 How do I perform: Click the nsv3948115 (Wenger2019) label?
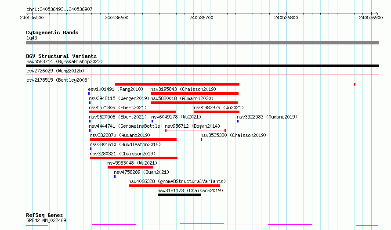point(119,98)
